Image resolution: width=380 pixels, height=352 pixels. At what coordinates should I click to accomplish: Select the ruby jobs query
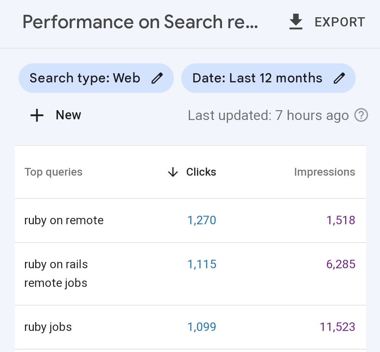[48, 327]
